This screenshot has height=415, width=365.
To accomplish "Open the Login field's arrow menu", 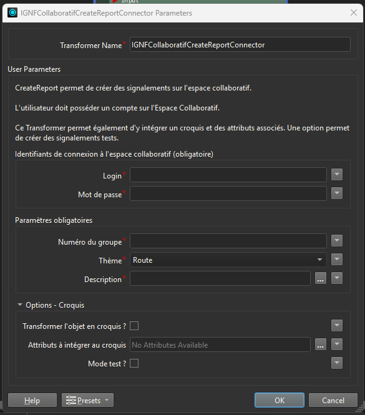I will click(x=337, y=175).
